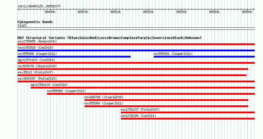Click the red esv35013 loss bar

point(132,75)
